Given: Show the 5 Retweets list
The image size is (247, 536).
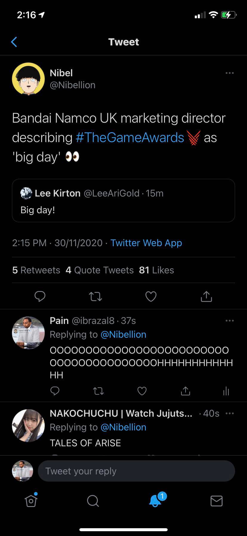Looking at the screenshot, I should click(36, 270).
